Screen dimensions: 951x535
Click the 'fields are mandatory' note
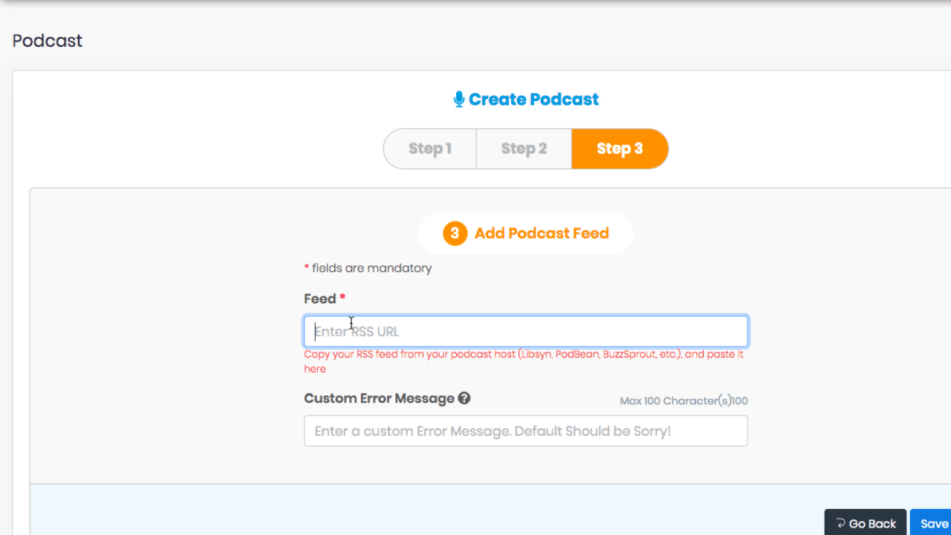pyautogui.click(x=368, y=268)
